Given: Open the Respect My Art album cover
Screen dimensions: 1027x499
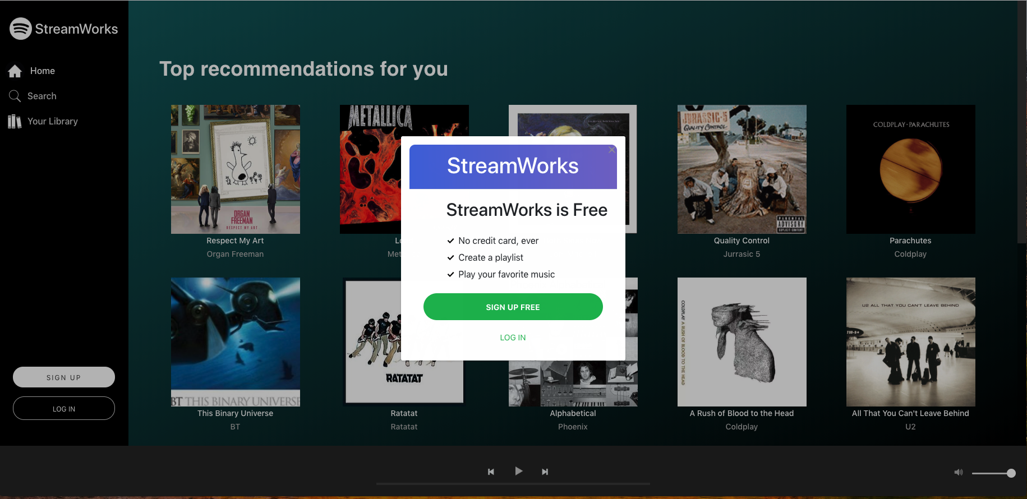Looking at the screenshot, I should point(236,169).
